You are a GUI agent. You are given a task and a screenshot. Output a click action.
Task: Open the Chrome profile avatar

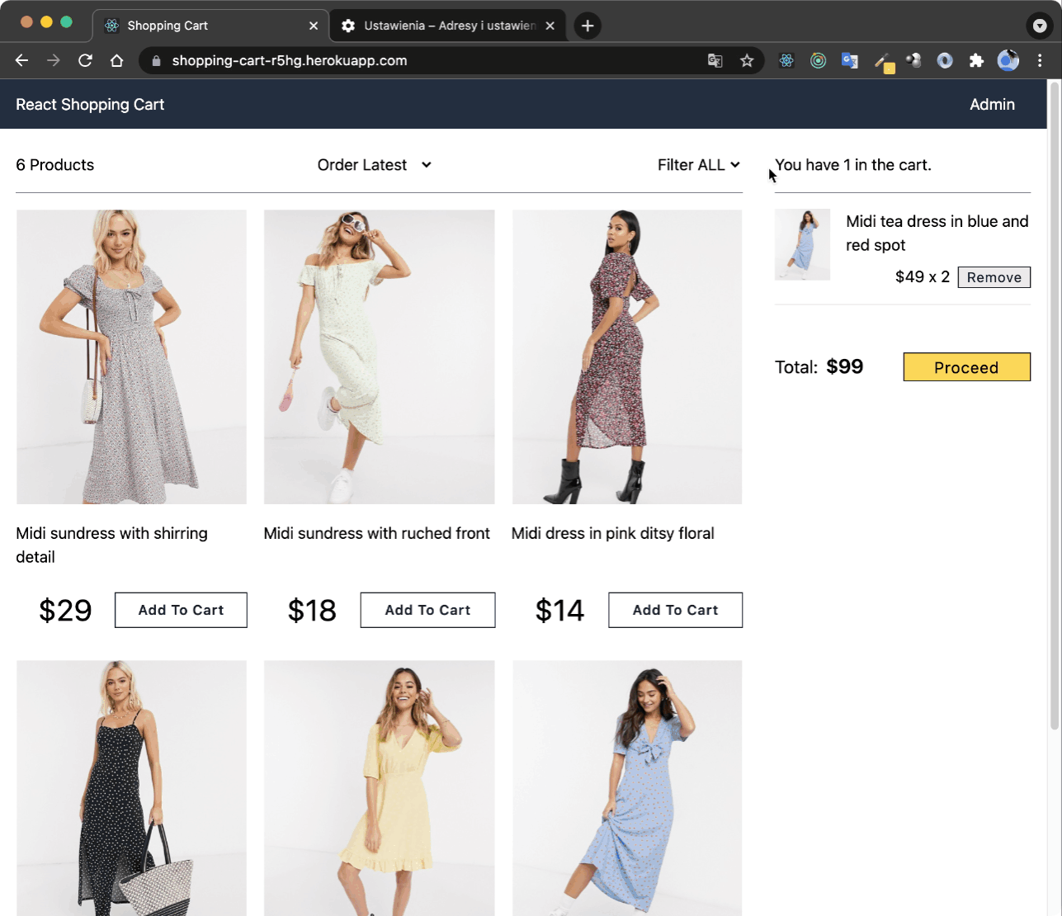1008,60
